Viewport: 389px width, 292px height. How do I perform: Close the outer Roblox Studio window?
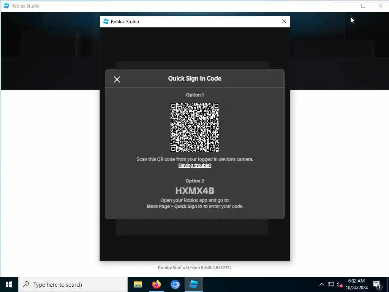pyautogui.click(x=381, y=6)
